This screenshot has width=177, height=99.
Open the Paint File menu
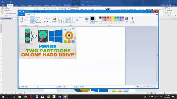(22, 15)
